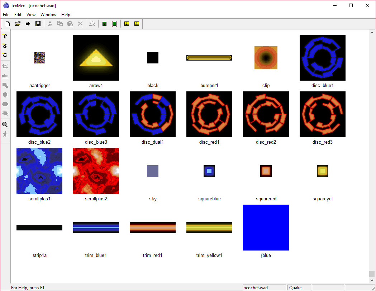
Task: Select the Crop tool in the sidebar
Action: pos(5,66)
